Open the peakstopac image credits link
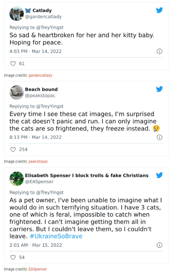 38,162
